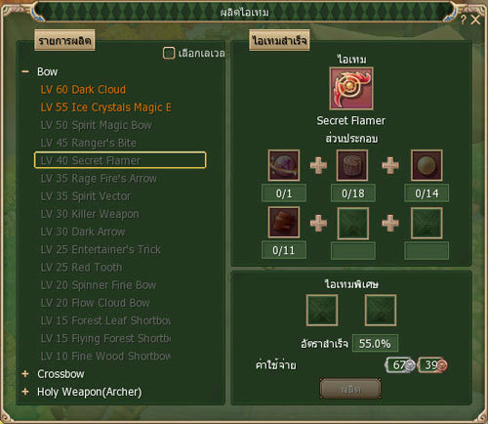488x424 pixels.
Task: Select the wood log ingredient icon
Action: pos(352,165)
